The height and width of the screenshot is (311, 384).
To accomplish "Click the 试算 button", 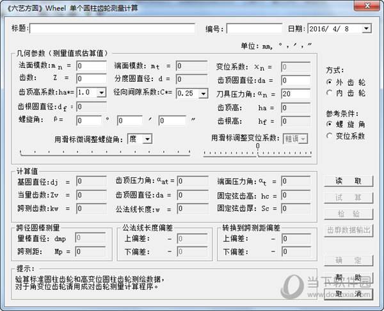I will (x=349, y=197).
